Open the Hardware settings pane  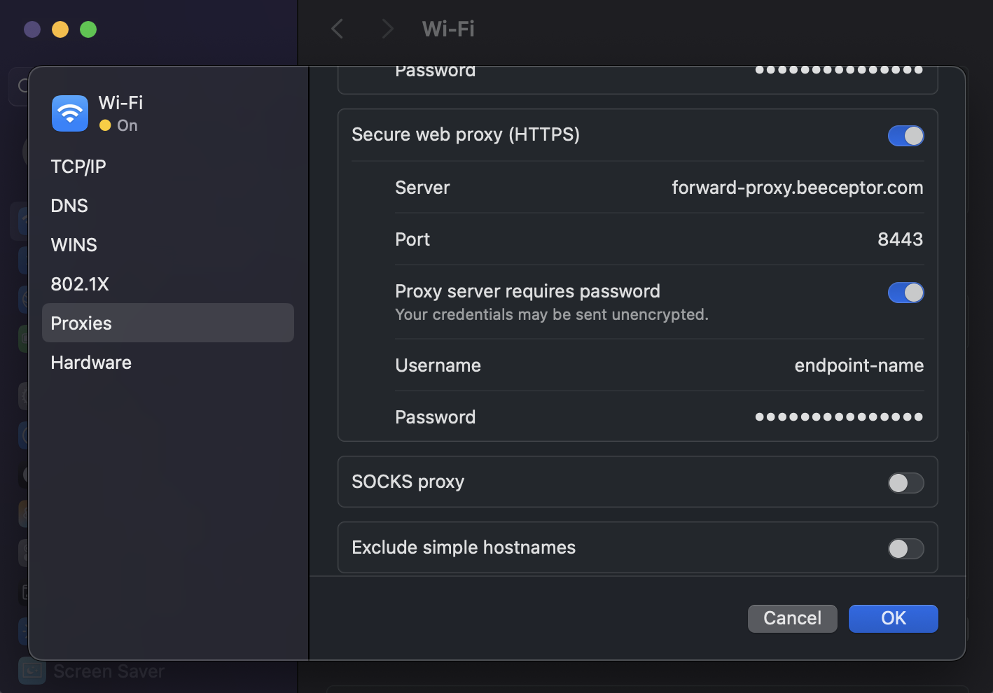[90, 362]
